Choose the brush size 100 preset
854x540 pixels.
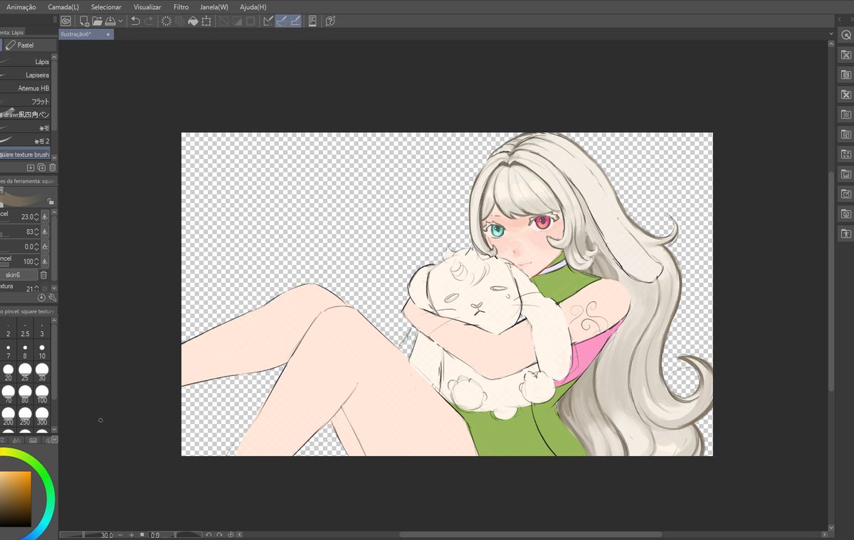pos(42,395)
